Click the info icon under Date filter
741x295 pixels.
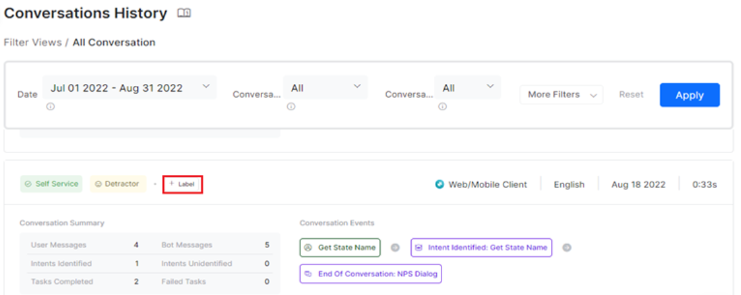[50, 107]
